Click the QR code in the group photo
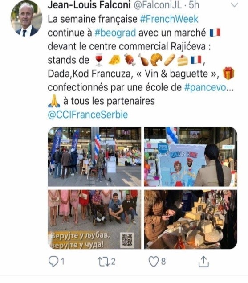The width and height of the screenshot is (248, 283). coord(127,240)
